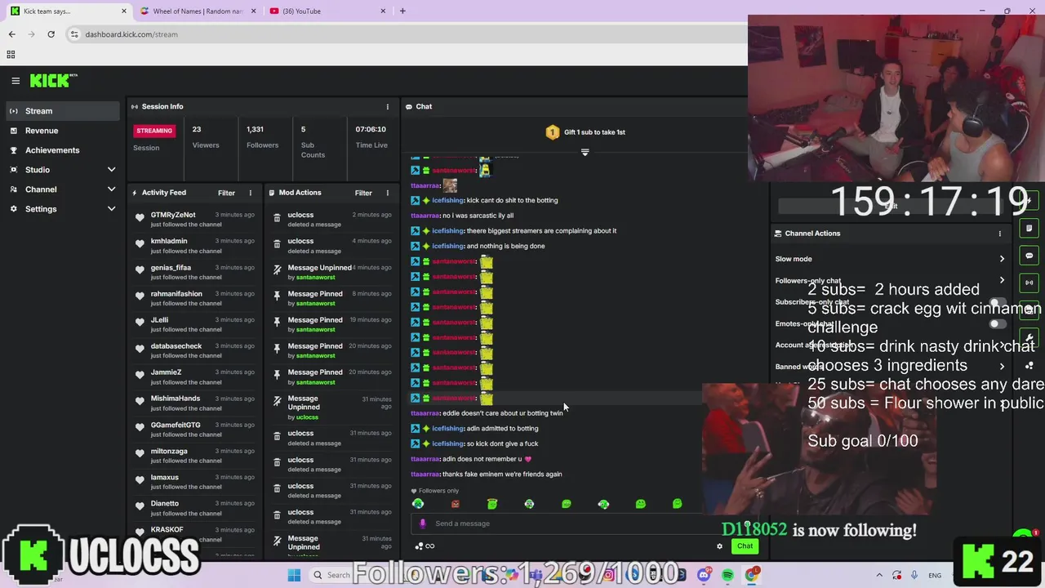This screenshot has width=1045, height=588.
Task: Click the green Chat send button
Action: pyautogui.click(x=745, y=546)
